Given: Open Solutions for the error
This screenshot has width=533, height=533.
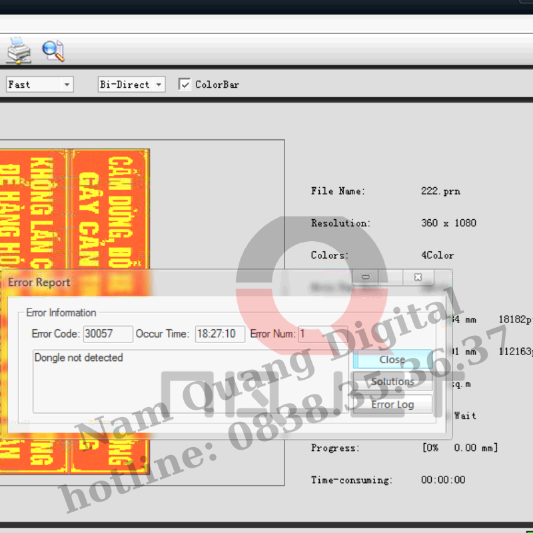Looking at the screenshot, I should 392,382.
